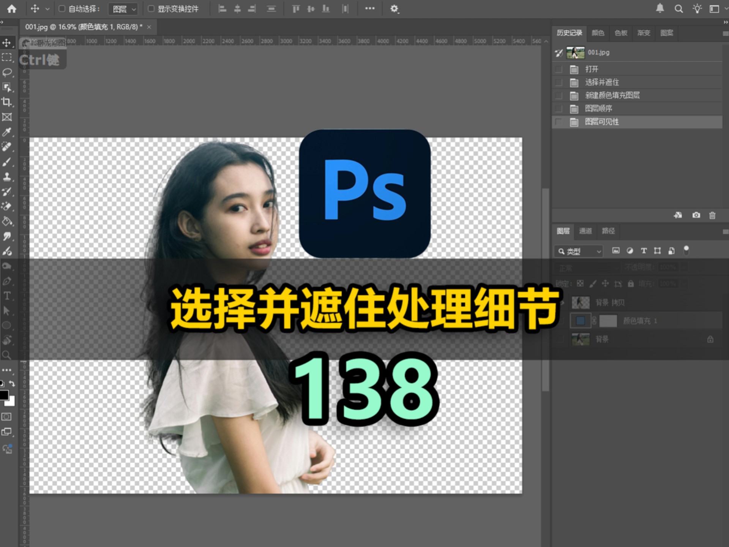The image size is (729, 547).
Task: Create new snapshot camera icon
Action: point(696,215)
